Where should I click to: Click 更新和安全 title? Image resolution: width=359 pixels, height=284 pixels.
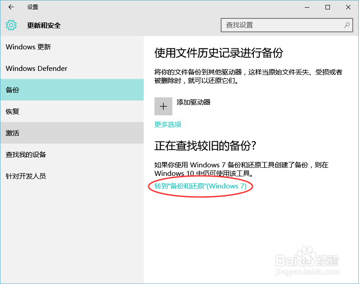[44, 25]
